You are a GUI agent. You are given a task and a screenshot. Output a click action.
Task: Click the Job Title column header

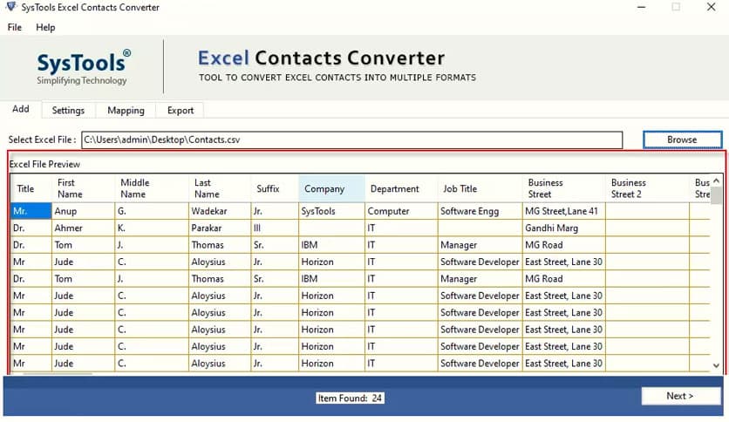[x=480, y=188]
